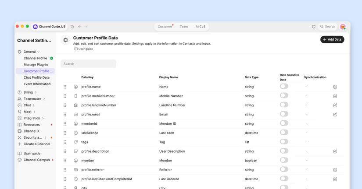Toggle Hide Sensitive Data for Last seen
Viewport: 362px width, 189px height.
click(x=284, y=133)
